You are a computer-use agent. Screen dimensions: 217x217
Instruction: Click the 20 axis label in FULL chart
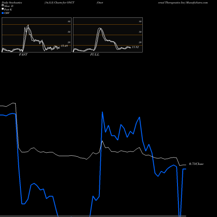coord(140,42)
